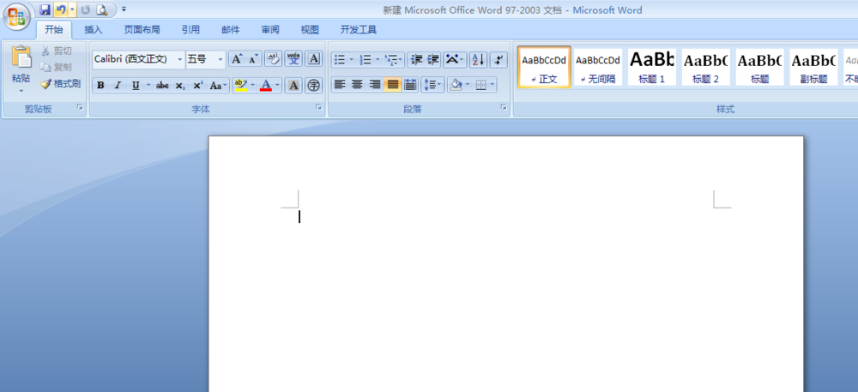858x392 pixels.
Task: Apply underline with the U icon
Action: [136, 85]
